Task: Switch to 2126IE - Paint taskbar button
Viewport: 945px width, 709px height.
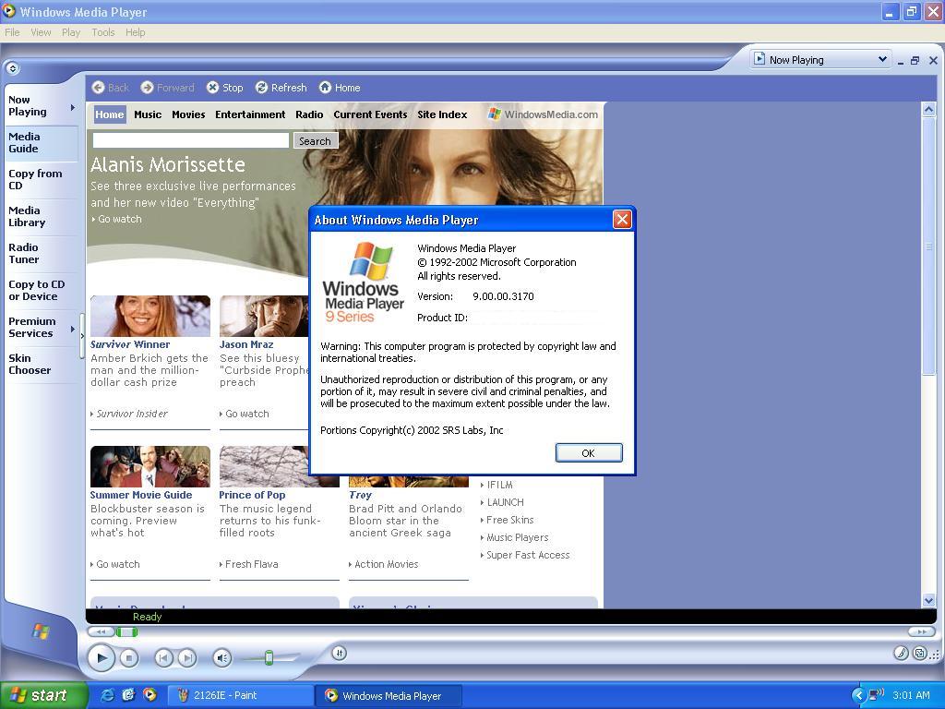Action: point(240,696)
